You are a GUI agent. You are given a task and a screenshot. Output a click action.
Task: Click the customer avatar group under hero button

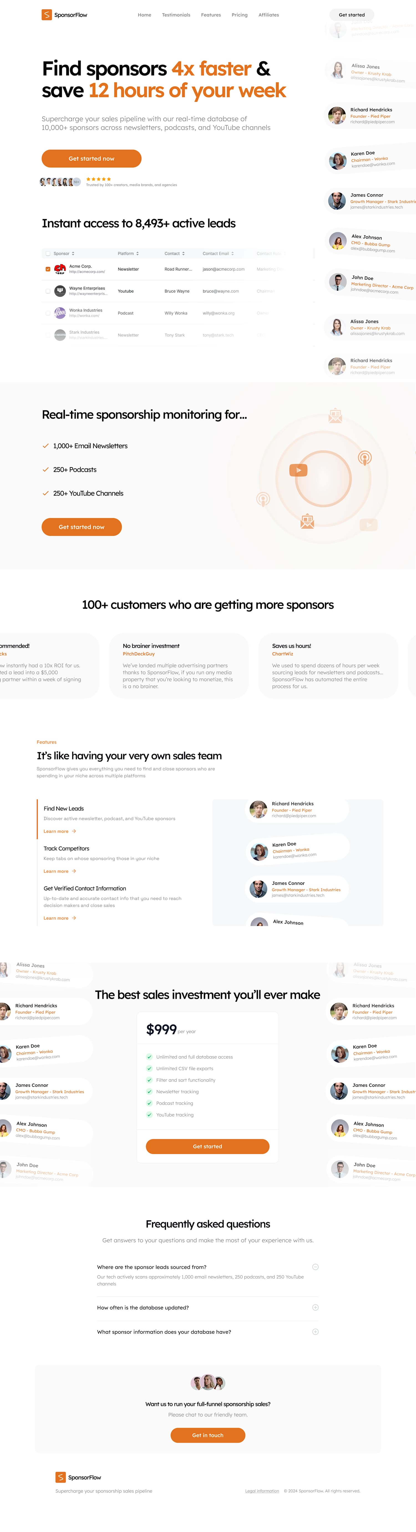coord(60,182)
